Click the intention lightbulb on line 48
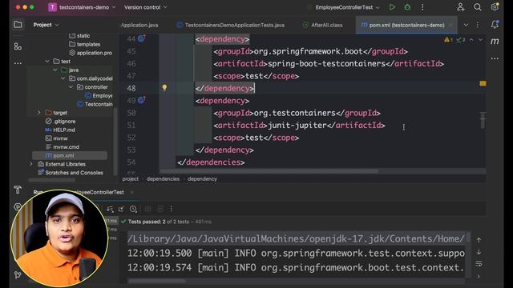Screen dimensions: 513x288 pos(164,87)
